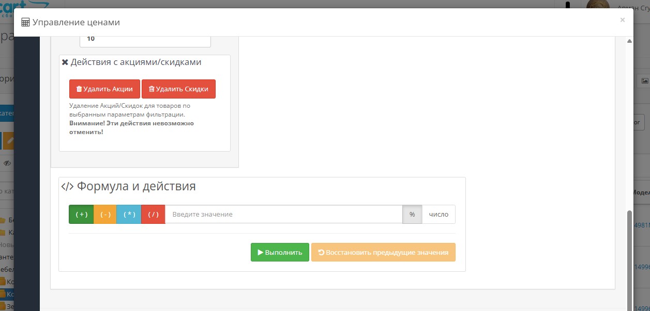Click the code icon beside Формула и действия
The image size is (650, 311).
tap(67, 186)
